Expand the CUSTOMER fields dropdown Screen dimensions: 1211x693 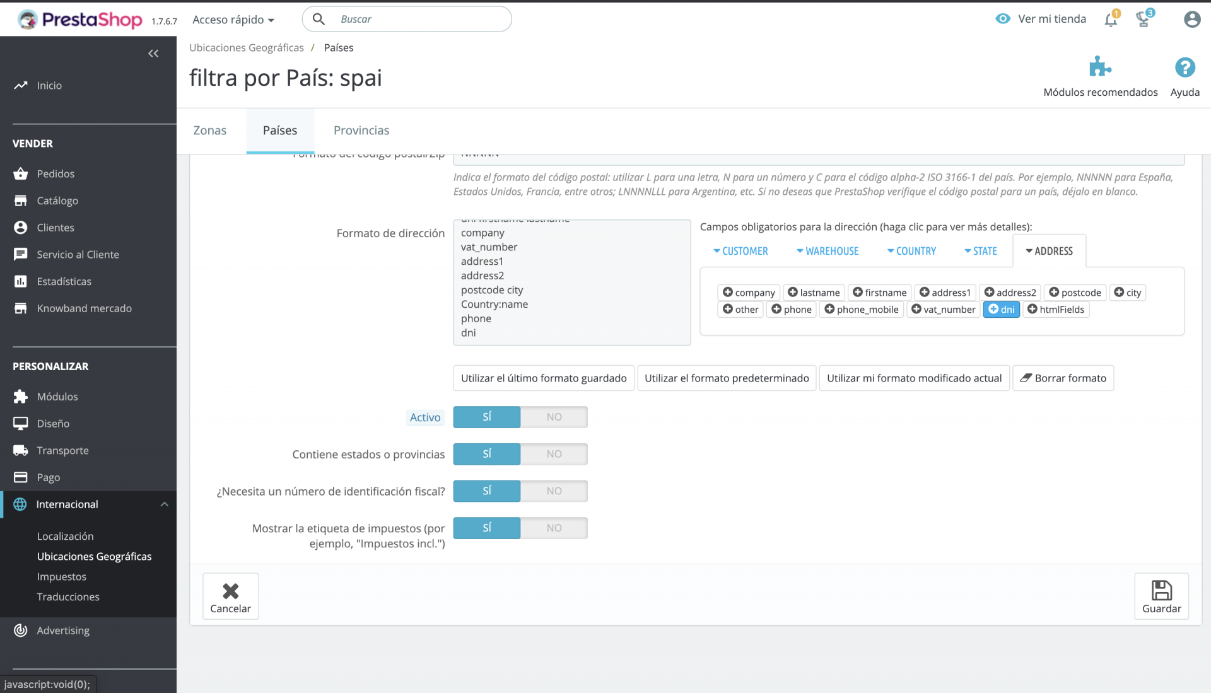[x=740, y=251]
